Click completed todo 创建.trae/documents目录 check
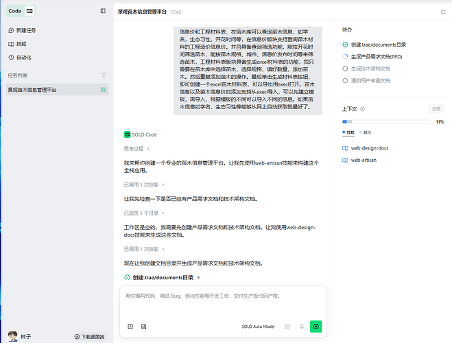 pyautogui.click(x=345, y=45)
